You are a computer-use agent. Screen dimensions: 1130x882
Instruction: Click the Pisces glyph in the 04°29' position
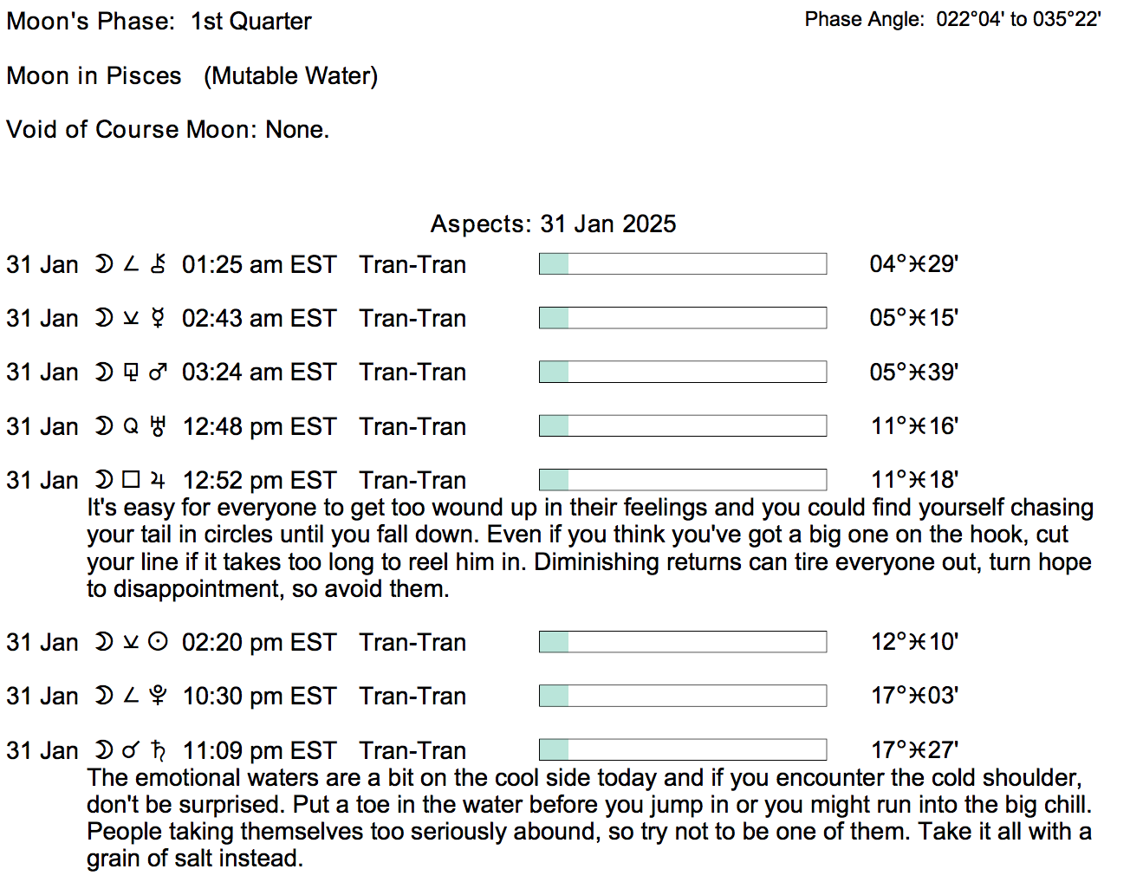[918, 263]
